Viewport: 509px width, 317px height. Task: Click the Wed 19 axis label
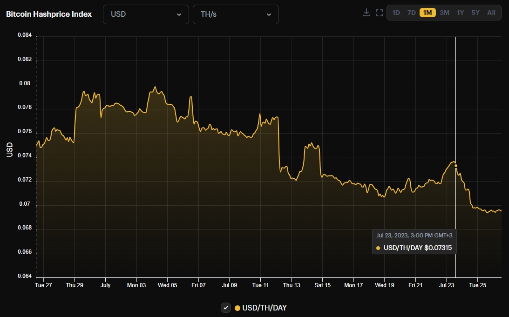coord(385,285)
